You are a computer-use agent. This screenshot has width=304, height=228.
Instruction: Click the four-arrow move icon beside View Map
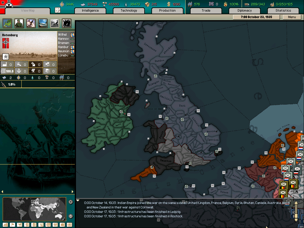[x=58, y=10]
